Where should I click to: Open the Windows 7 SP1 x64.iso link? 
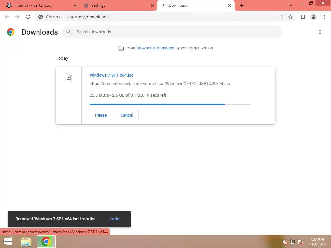click(x=112, y=75)
